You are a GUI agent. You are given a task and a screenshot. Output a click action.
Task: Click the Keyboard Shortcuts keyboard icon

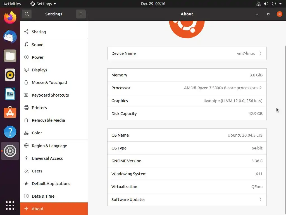click(26, 95)
